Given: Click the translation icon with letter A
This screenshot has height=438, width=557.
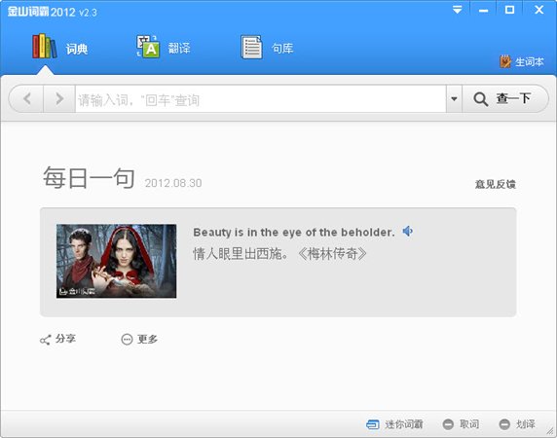Looking at the screenshot, I should click(x=148, y=47).
